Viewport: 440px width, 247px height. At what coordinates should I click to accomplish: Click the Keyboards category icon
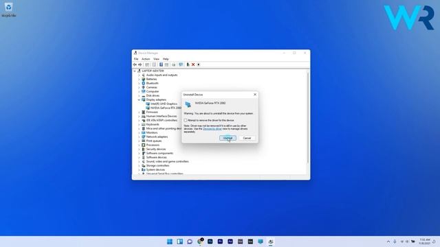point(144,124)
